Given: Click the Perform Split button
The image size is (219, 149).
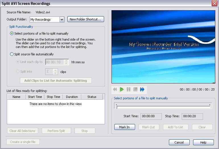Looking at the screenshot, I should (56, 131).
